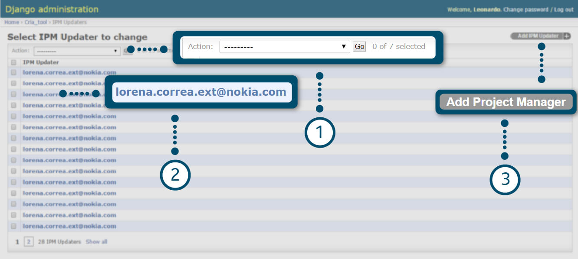
Task: Sort by the IPM Updater column header
Action: click(41, 62)
